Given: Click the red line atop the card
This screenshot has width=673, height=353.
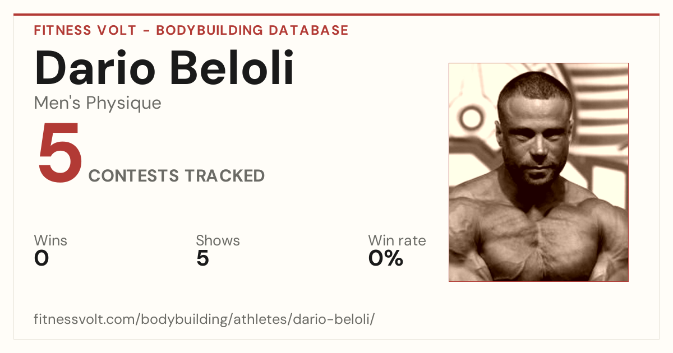Looking at the screenshot, I should click(336, 15).
